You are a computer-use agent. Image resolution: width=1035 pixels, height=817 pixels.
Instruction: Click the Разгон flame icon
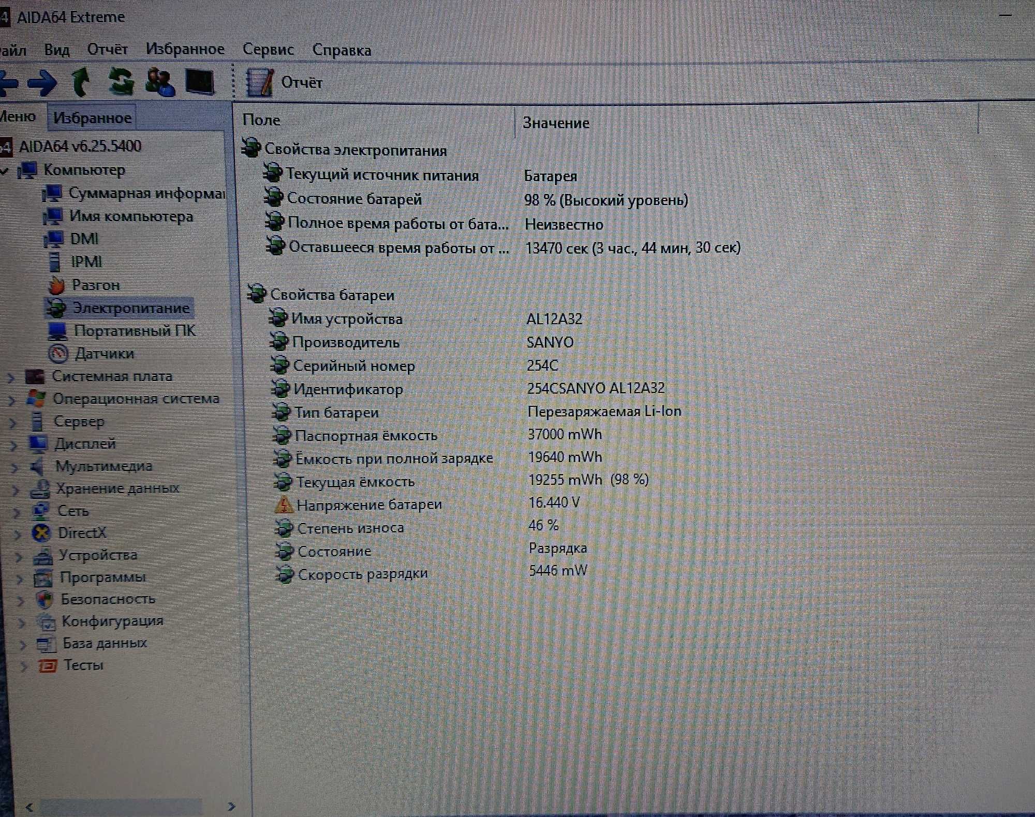(x=56, y=285)
